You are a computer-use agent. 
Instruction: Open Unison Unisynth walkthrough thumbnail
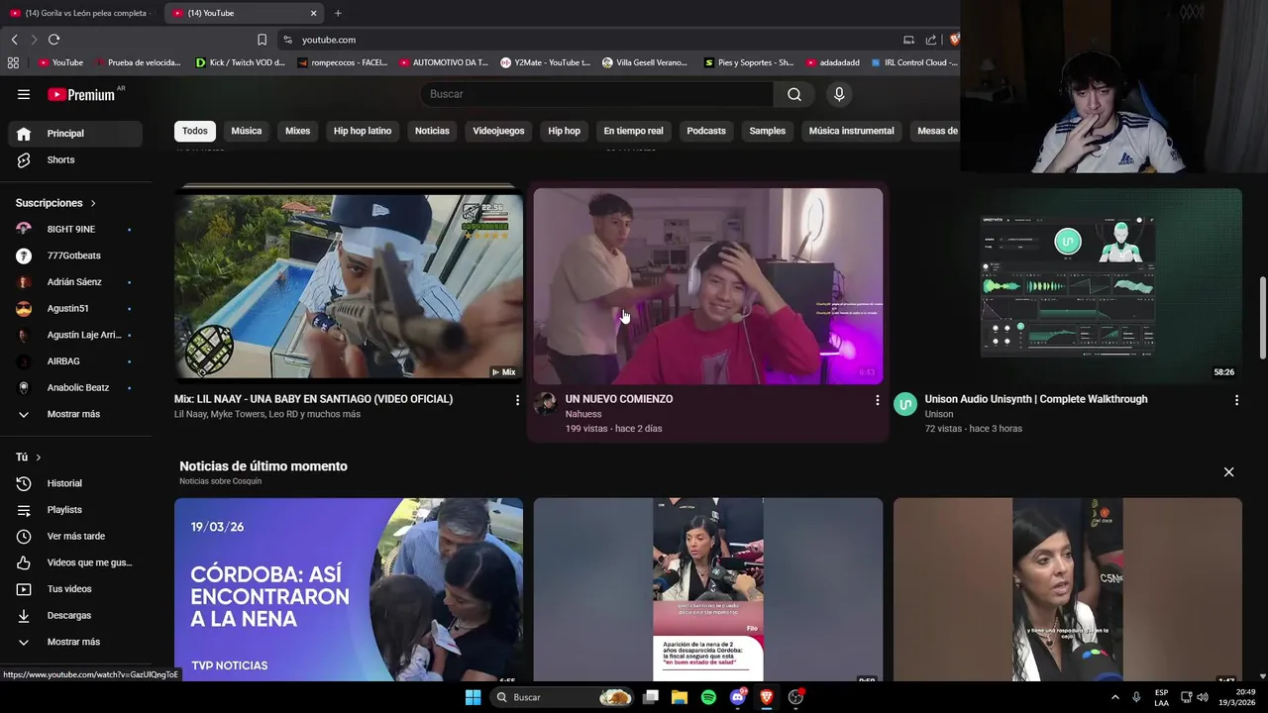pos(1068,284)
